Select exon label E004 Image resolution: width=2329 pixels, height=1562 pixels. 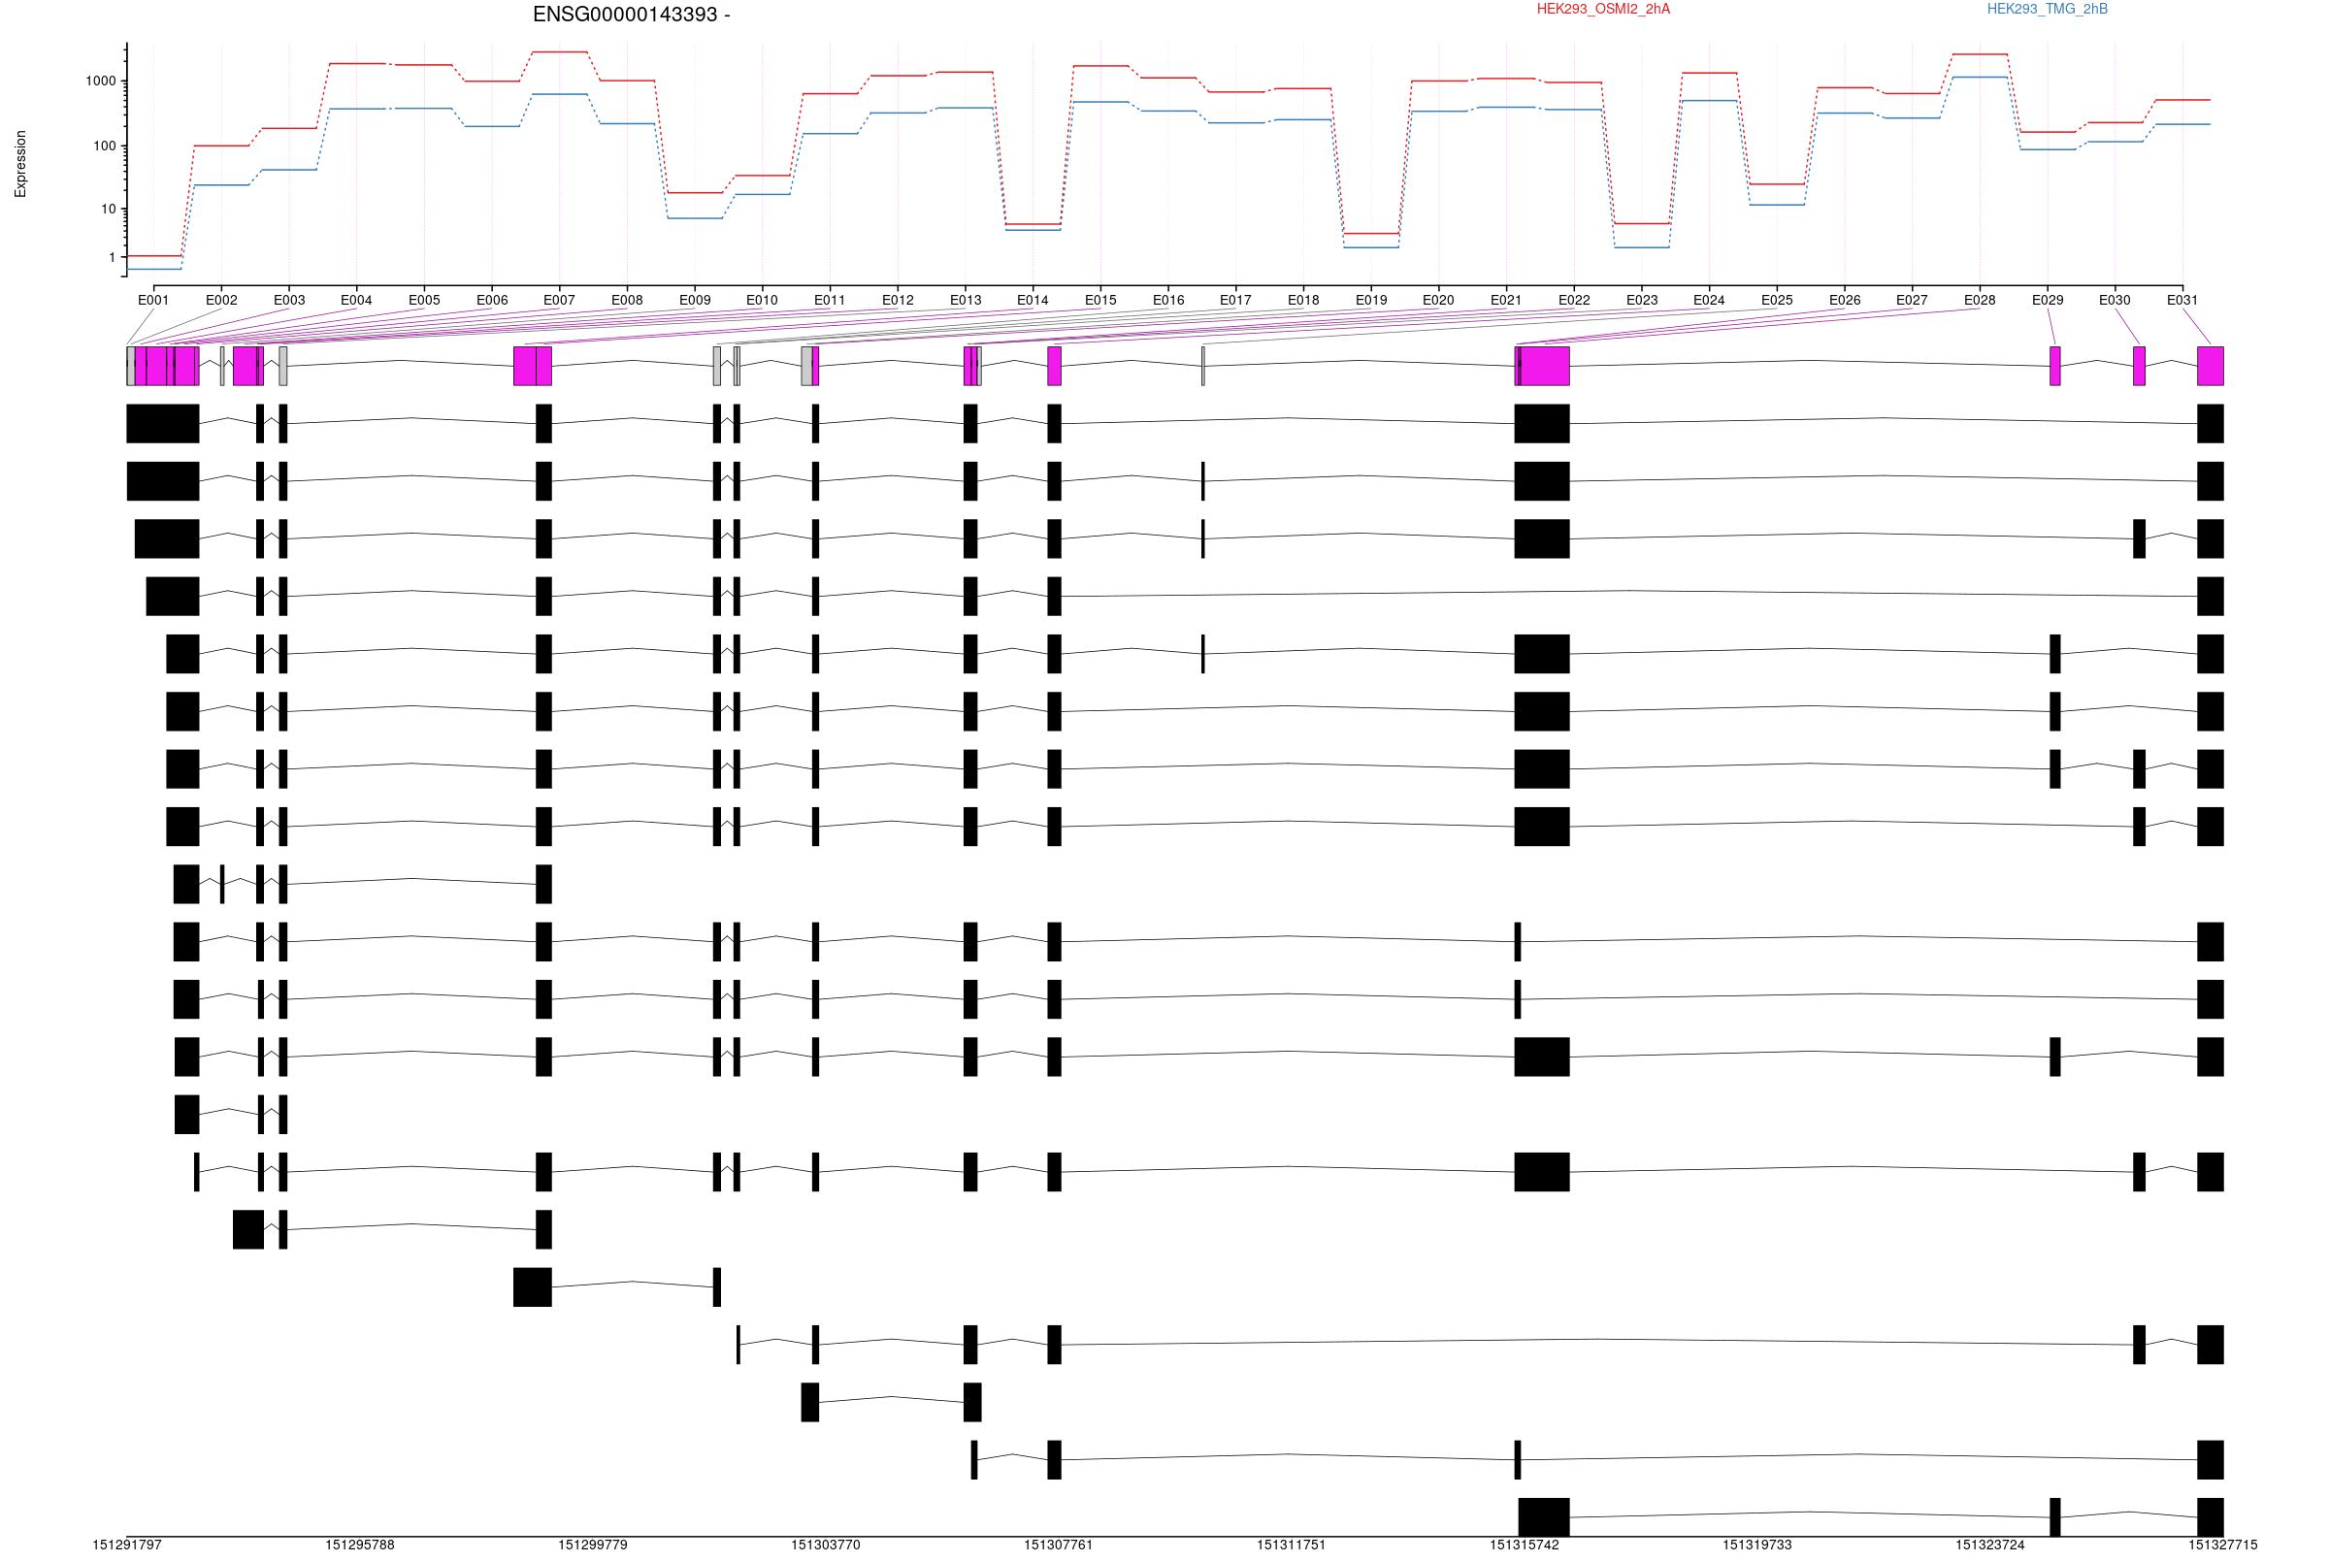pyautogui.click(x=356, y=300)
